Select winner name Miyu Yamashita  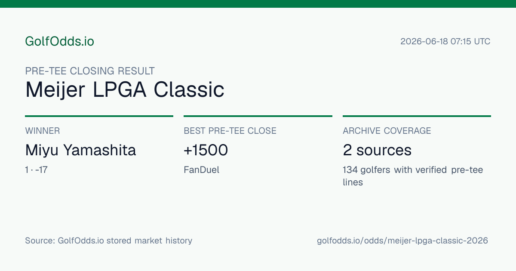(80, 150)
